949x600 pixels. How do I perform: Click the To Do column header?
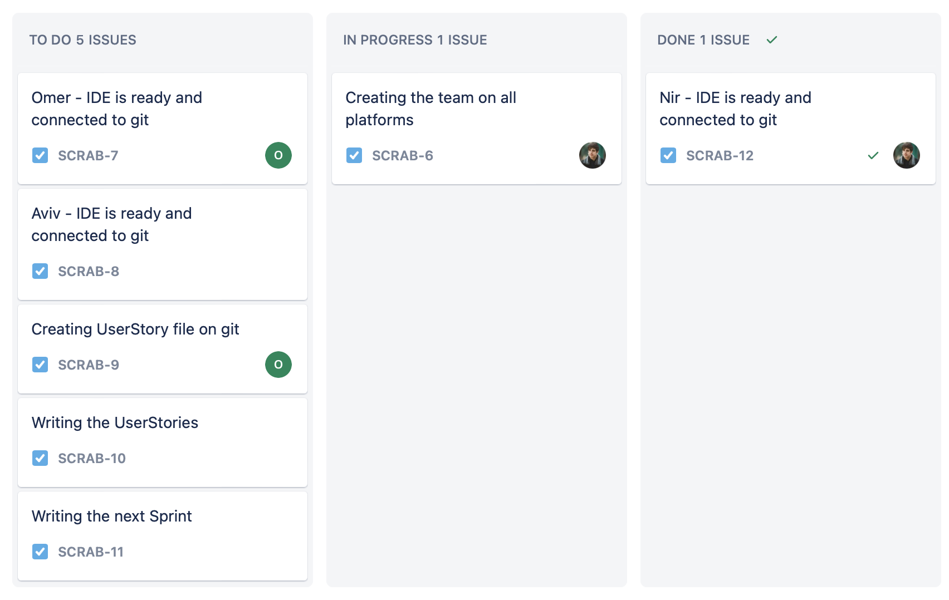coord(82,40)
